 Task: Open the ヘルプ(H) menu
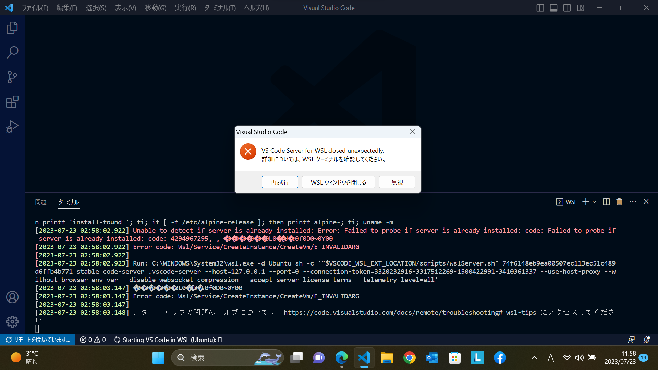tap(256, 8)
